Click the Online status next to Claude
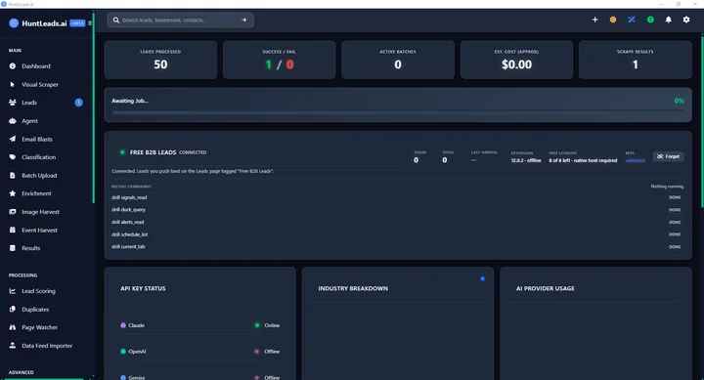704x380 pixels. click(x=267, y=325)
